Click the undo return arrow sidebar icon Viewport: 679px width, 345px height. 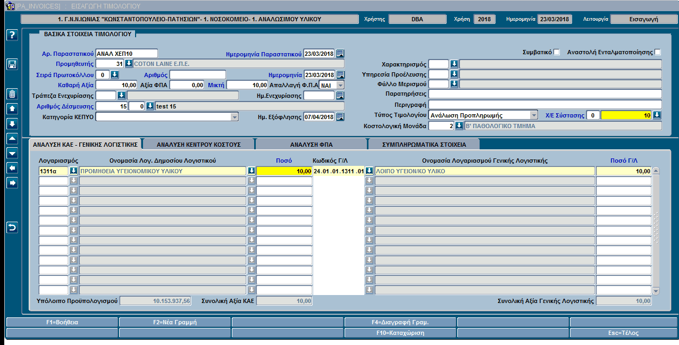(x=12, y=228)
